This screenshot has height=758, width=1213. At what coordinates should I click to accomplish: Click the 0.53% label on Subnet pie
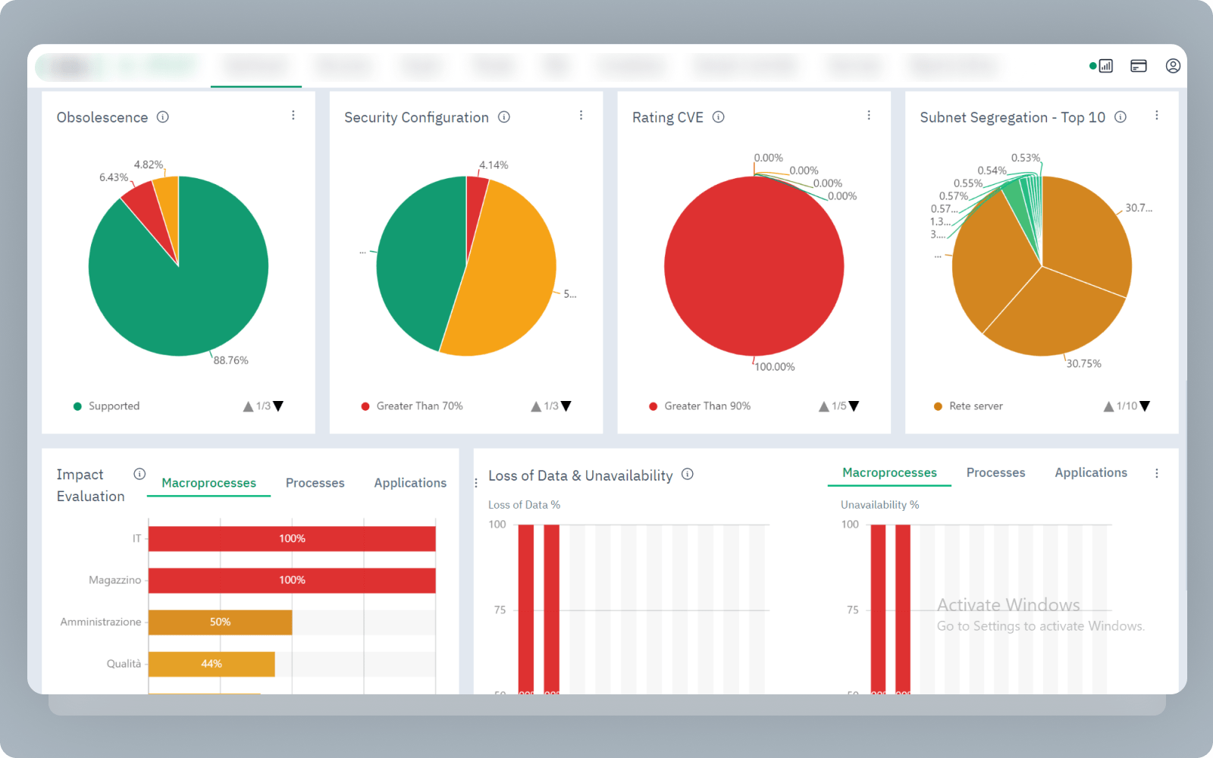coord(1026,158)
